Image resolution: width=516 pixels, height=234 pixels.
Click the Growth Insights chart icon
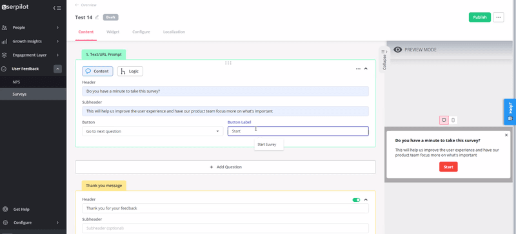5,41
